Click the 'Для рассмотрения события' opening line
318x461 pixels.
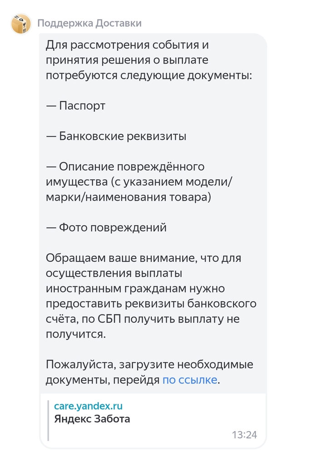(127, 45)
